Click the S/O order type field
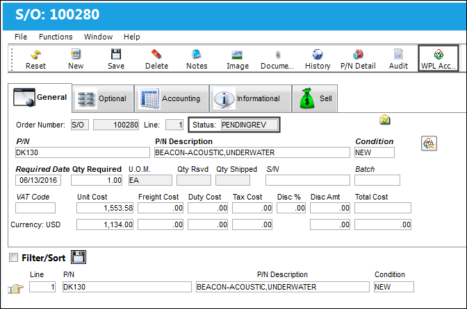This screenshot has width=467, height=309. pos(79,125)
